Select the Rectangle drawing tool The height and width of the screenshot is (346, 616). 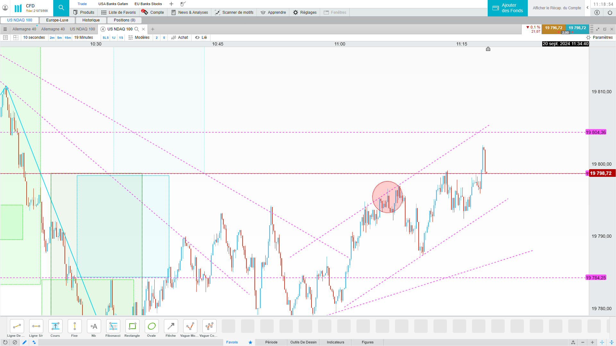132,326
